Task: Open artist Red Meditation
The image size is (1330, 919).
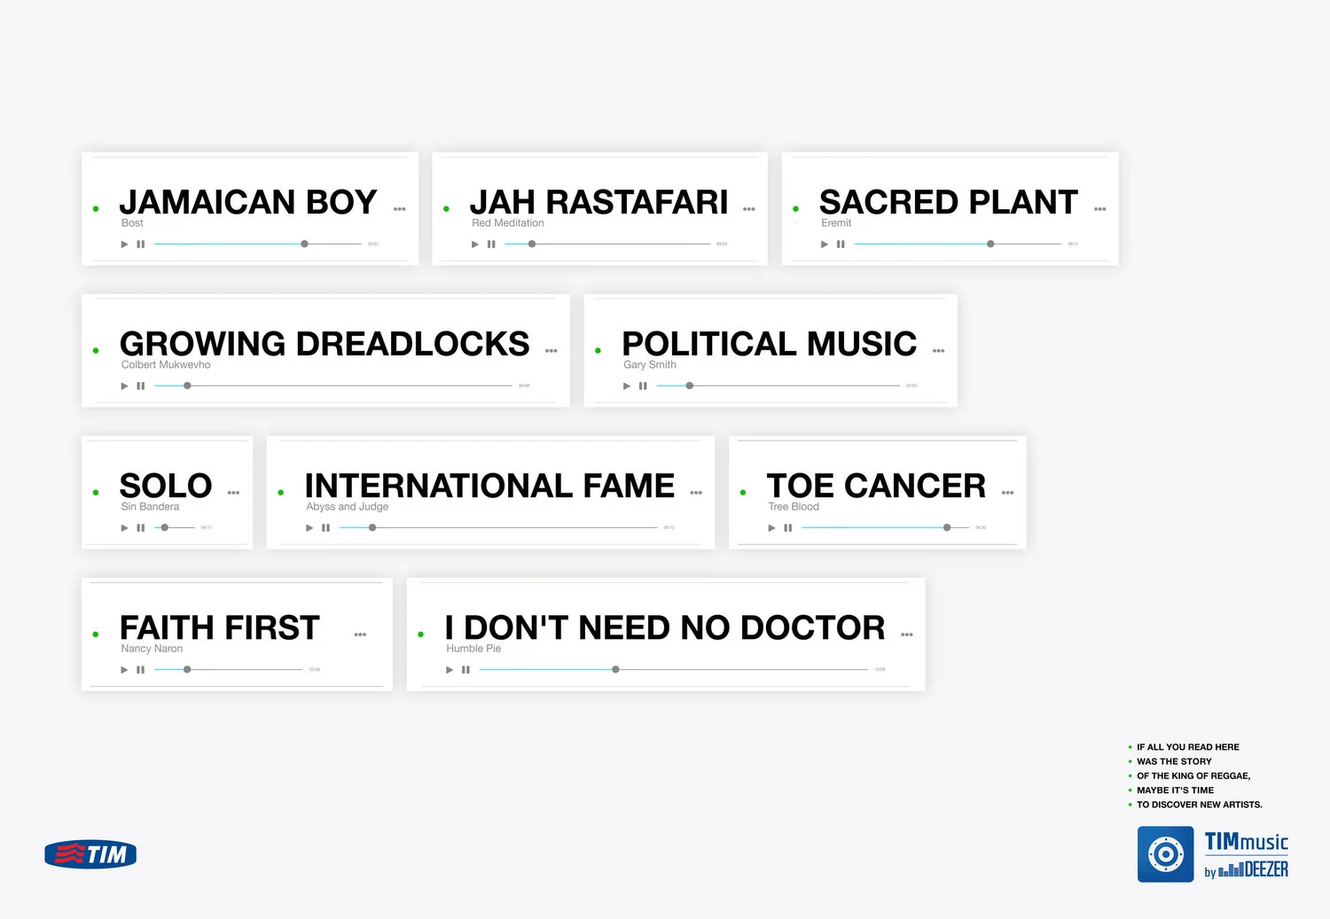Action: coord(508,223)
